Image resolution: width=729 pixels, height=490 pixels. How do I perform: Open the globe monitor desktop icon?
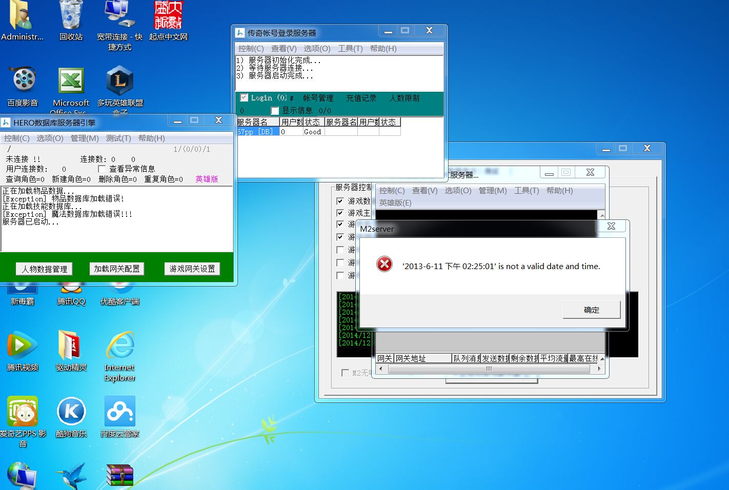pos(23,476)
